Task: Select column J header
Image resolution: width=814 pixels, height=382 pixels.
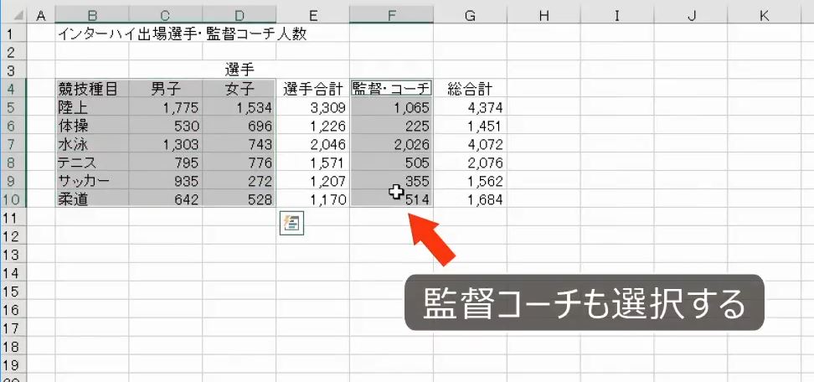Action: [x=691, y=16]
